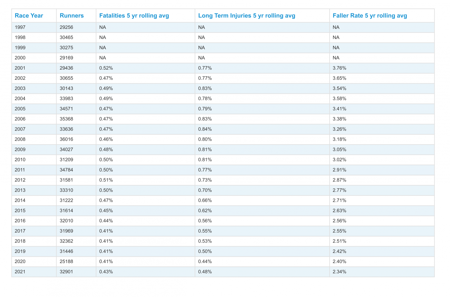Select Faller Rate 5 yr rolling avg header
This screenshot has height=297, width=450.
pyautogui.click(x=370, y=16)
